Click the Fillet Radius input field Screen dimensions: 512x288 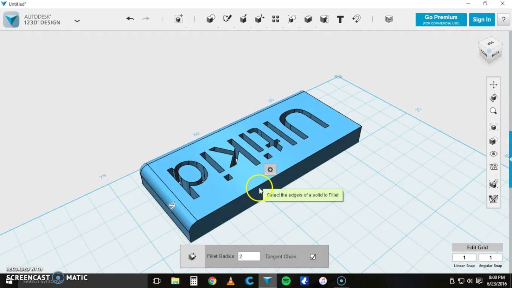(x=249, y=256)
